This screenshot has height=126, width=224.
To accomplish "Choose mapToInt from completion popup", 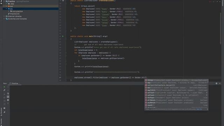I will click(176, 90).
